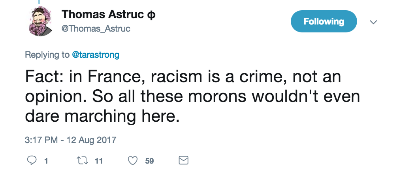The height and width of the screenshot is (181, 399).
Task: Click the date '12 Aug 2017'
Action: [91, 140]
